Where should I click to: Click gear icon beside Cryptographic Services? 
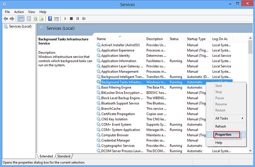coord(99,145)
